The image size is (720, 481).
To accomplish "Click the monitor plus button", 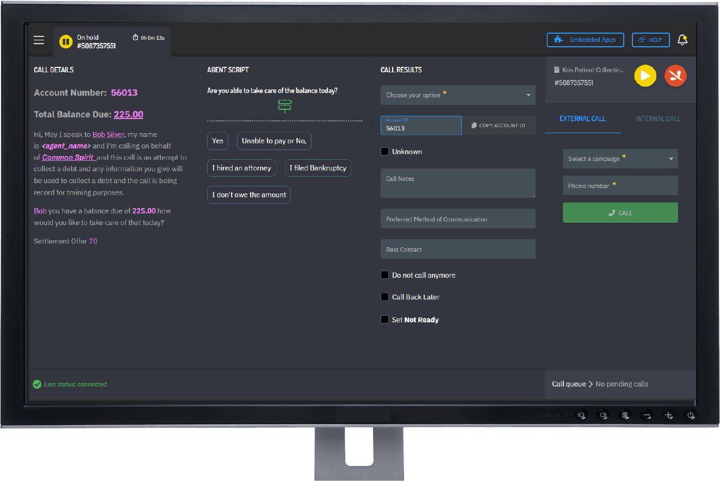I will coord(669,415).
